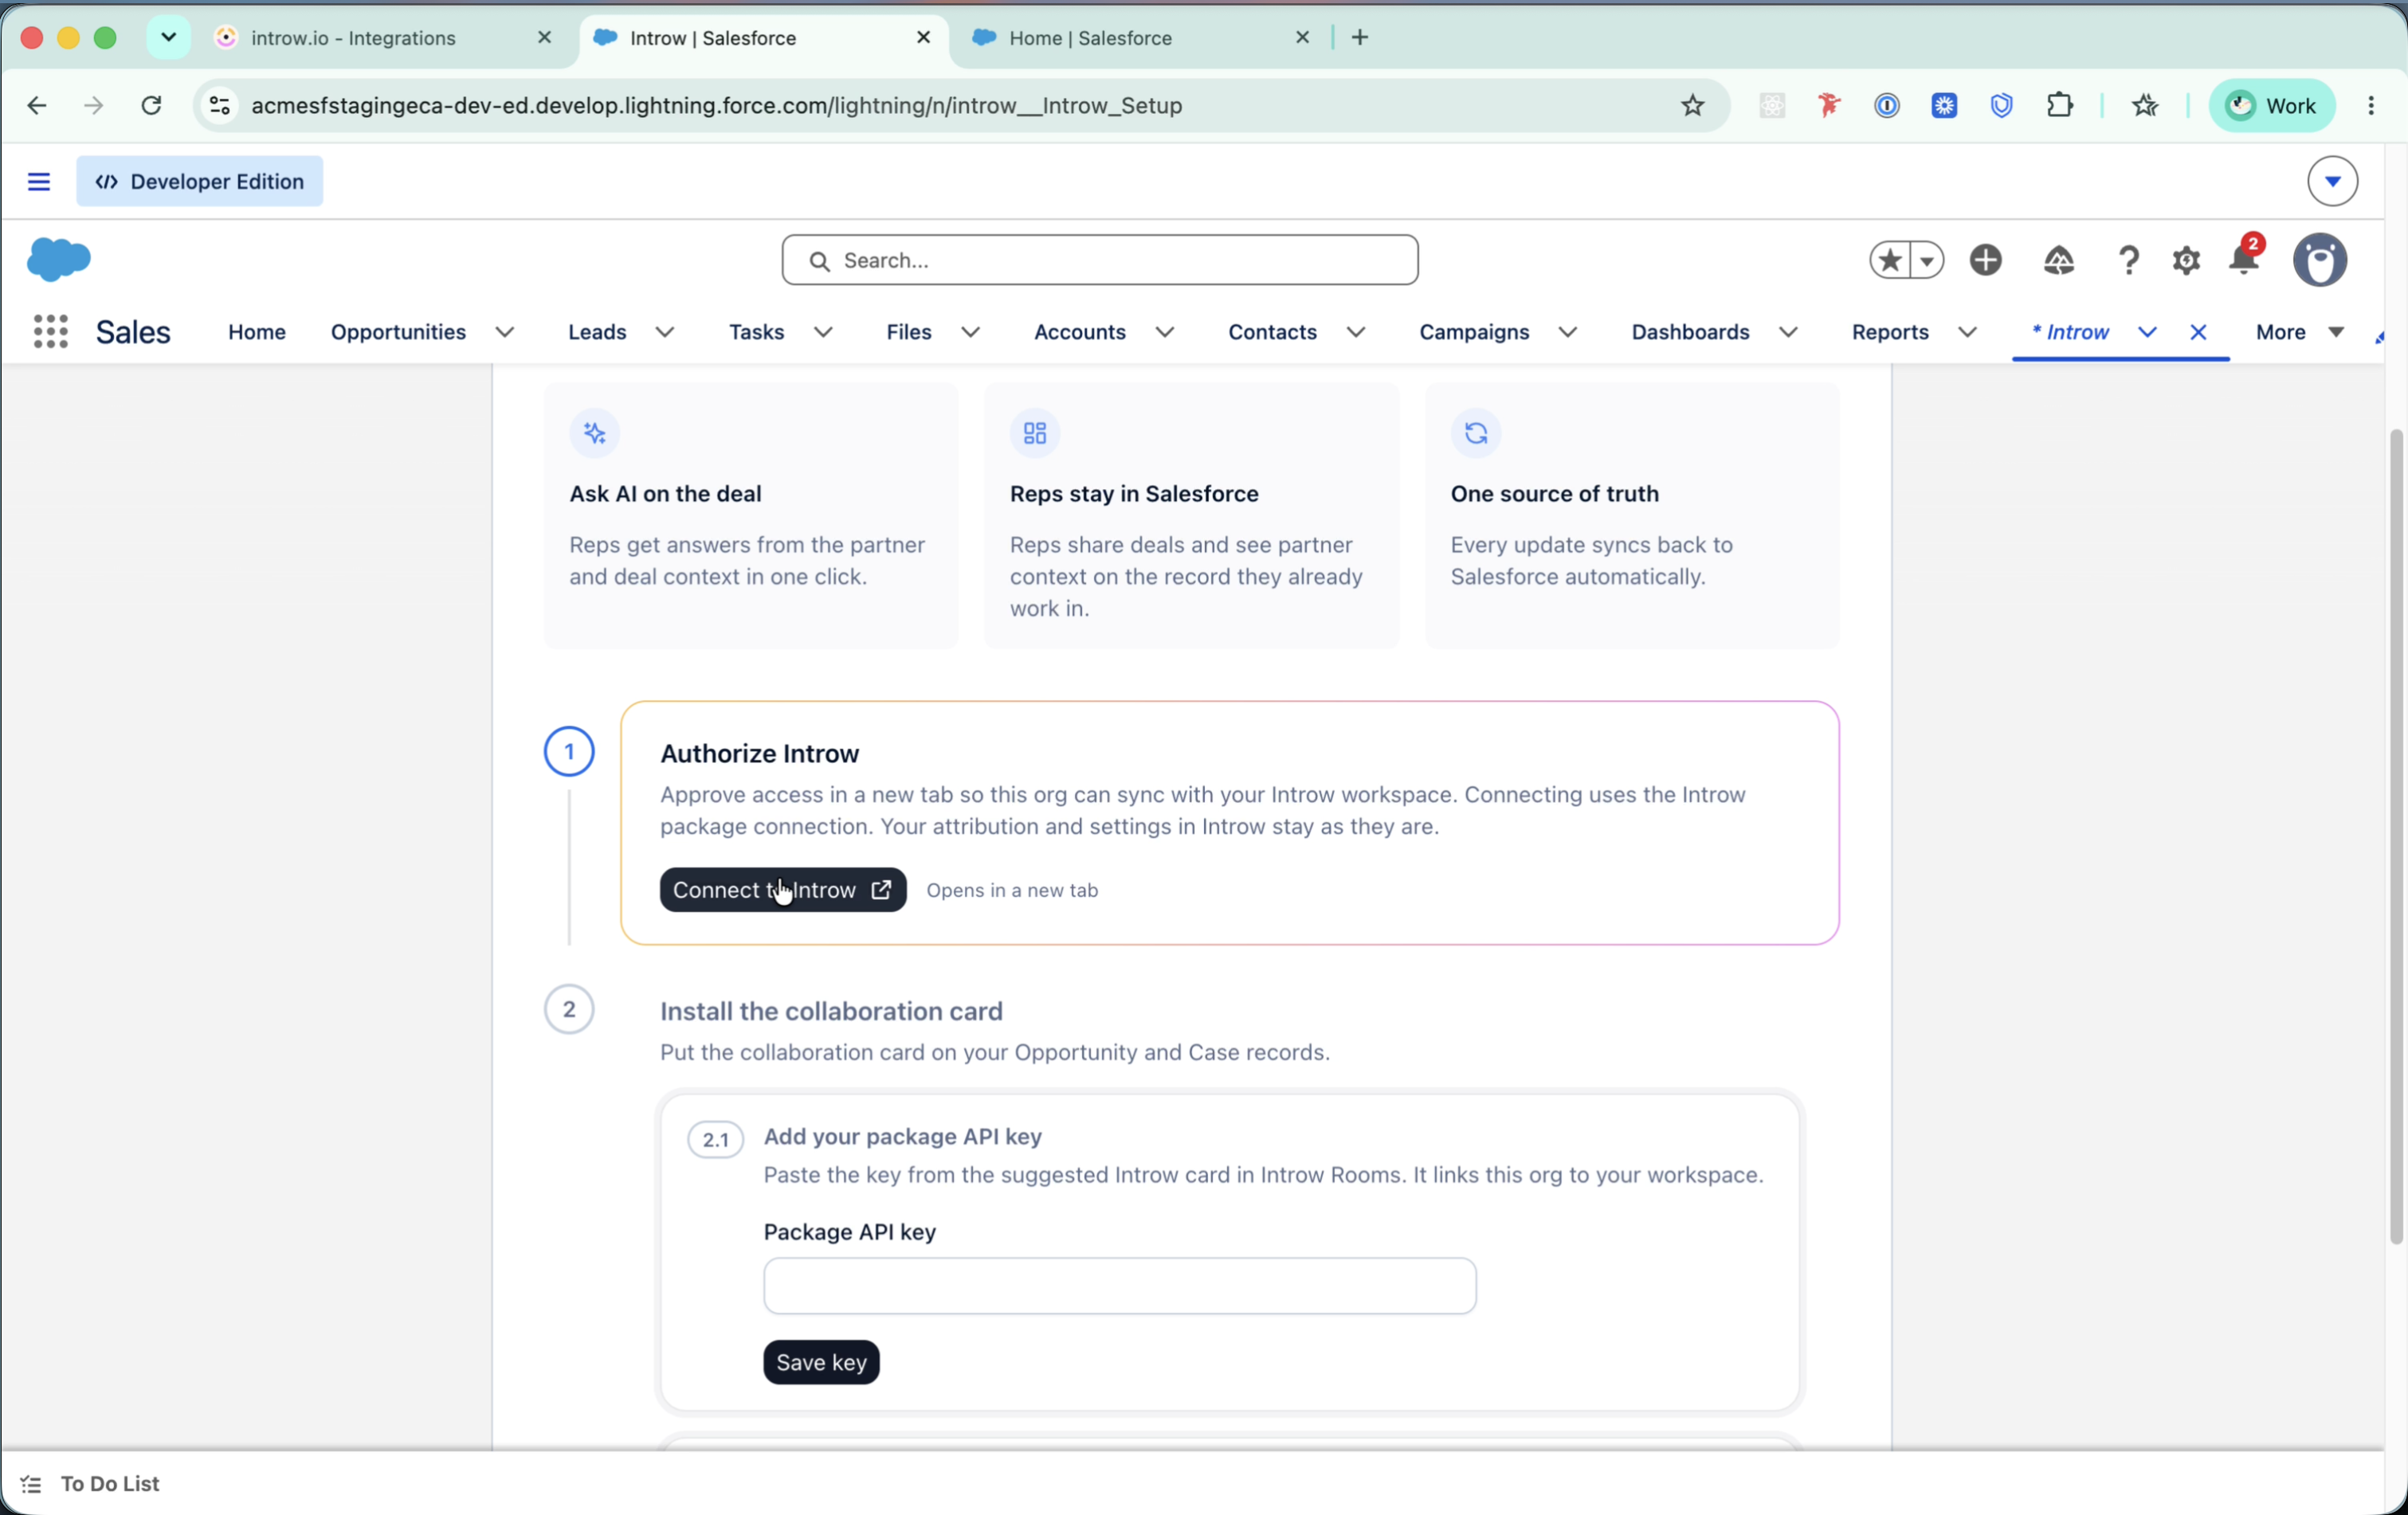Open the favorites star icon in Salesforce header
Screen dimensions: 2408x1515
1889,260
